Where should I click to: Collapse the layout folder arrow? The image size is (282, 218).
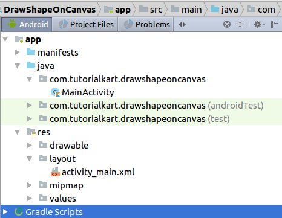[30, 159]
